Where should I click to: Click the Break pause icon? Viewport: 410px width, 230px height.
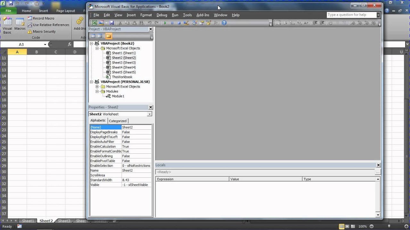(172, 23)
